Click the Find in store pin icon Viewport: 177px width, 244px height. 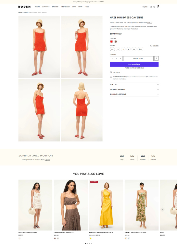111,72
